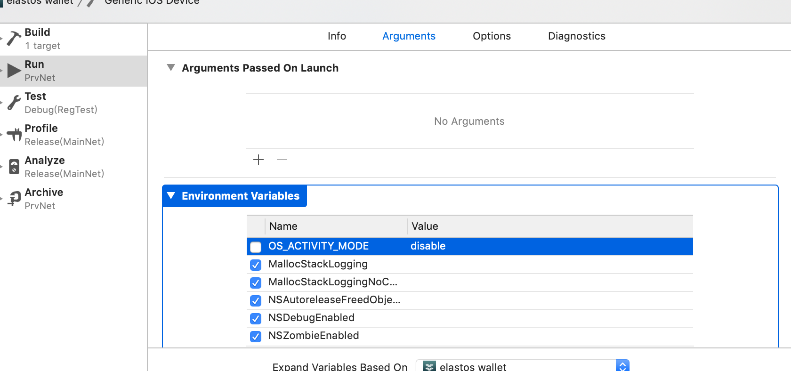Click the Archive icon

click(x=14, y=199)
